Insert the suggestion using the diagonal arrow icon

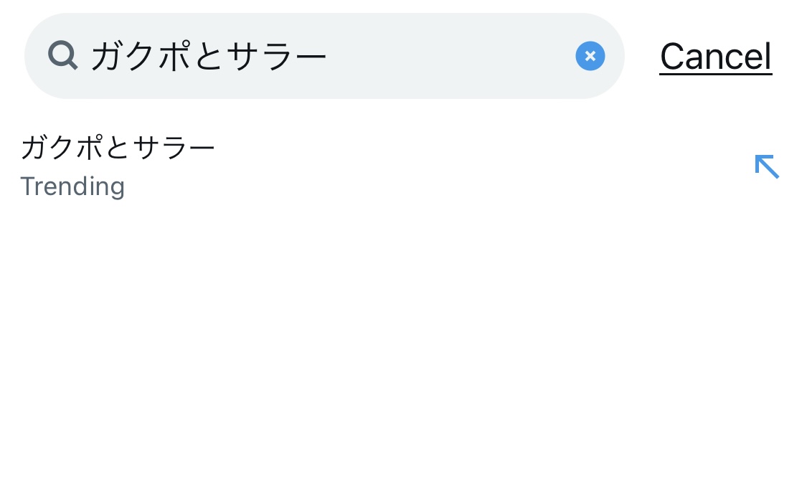coord(766,166)
